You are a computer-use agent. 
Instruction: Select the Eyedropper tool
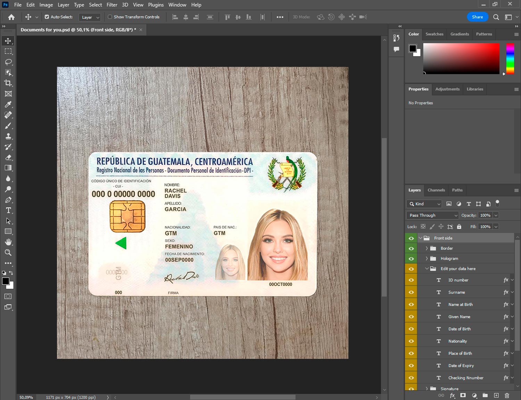point(8,104)
